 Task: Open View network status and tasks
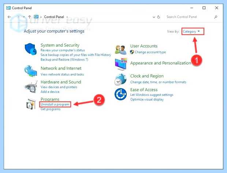pyautogui.click(x=62, y=74)
